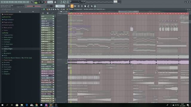Select the playlist Select tool

click(x=60, y=9)
